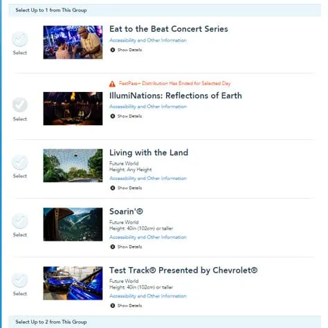Click the Select Up to 1 group header
The height and width of the screenshot is (328, 328).
(x=165, y=10)
